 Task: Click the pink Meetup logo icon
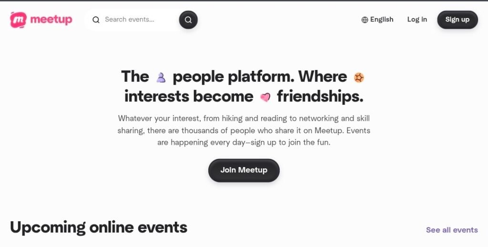[x=19, y=20]
